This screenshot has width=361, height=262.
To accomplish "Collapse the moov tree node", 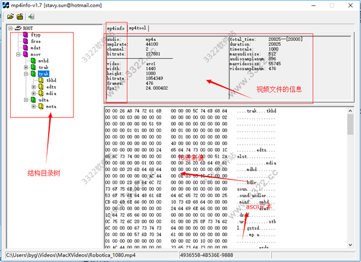I will tap(18, 54).
